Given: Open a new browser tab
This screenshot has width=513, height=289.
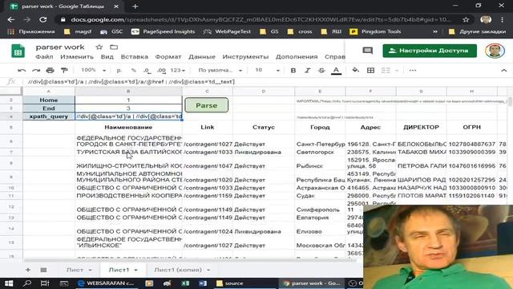Looking at the screenshot, I should [x=135, y=6].
